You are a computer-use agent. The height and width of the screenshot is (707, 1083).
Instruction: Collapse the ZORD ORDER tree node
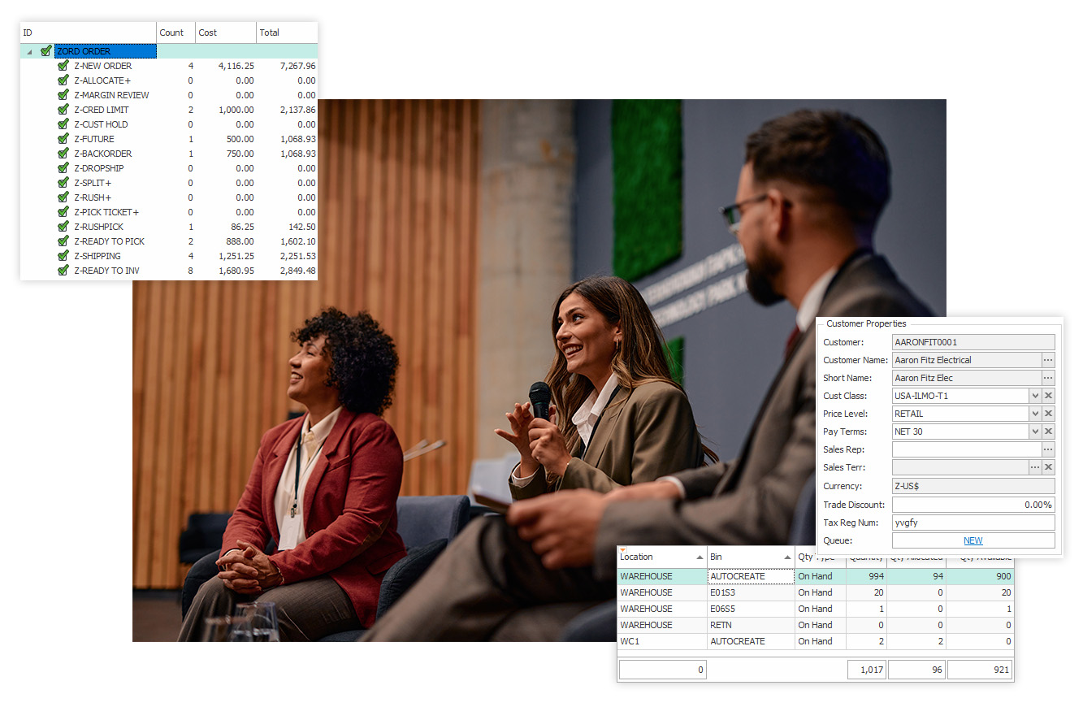(x=30, y=51)
